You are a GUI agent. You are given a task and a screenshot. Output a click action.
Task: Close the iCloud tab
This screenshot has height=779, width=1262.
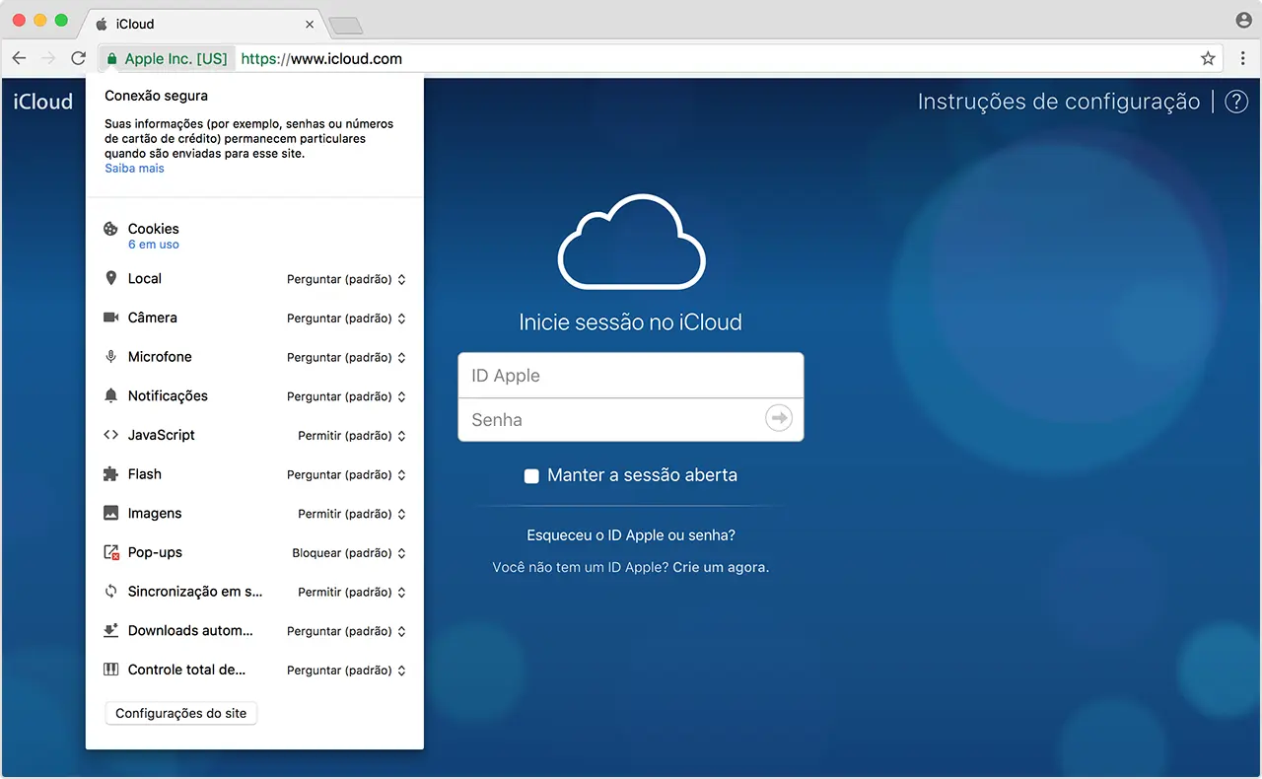310,24
